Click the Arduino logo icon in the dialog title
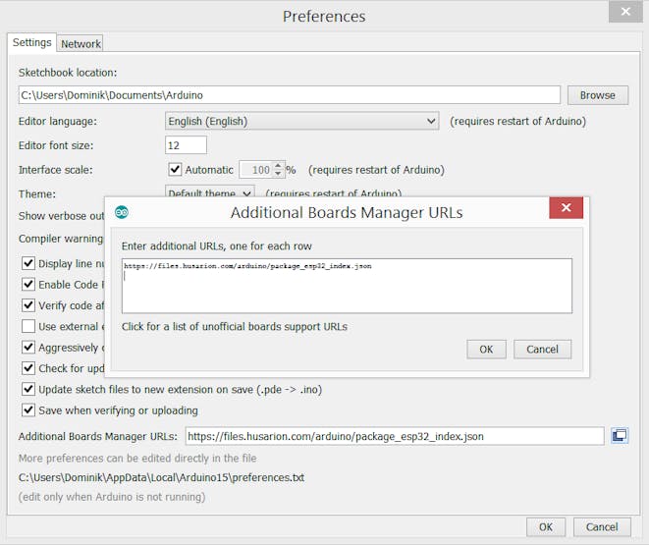 (122, 212)
